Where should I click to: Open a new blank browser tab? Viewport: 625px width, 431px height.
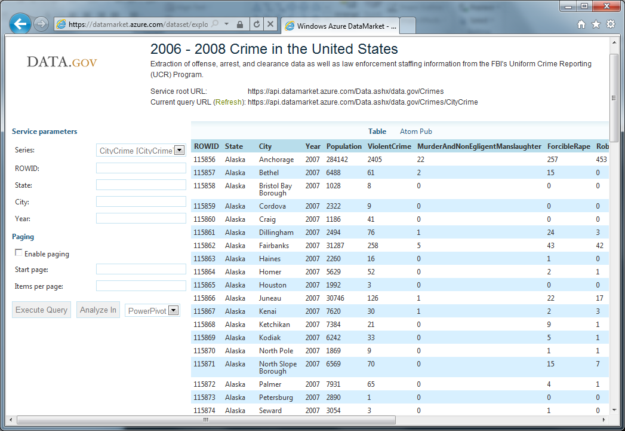(x=407, y=26)
